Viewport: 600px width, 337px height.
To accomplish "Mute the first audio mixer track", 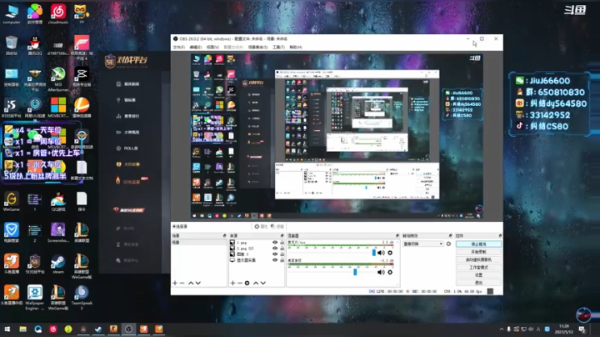I will (381, 253).
